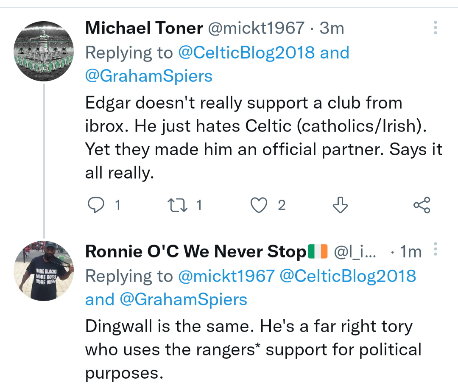Open the @mickt1967 handle beside Michael Toner
The width and height of the screenshot is (458, 391).
255,28
